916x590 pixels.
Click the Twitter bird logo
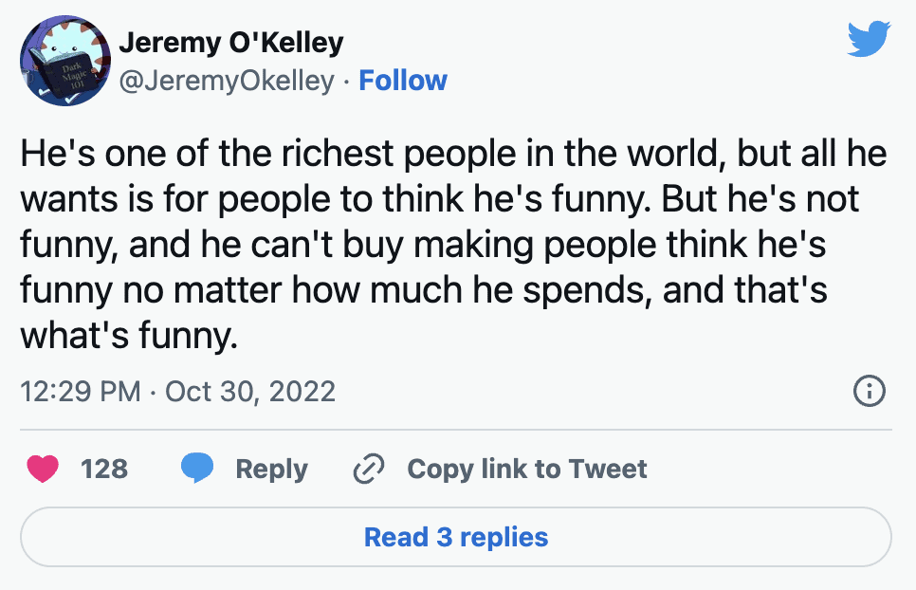(869, 39)
